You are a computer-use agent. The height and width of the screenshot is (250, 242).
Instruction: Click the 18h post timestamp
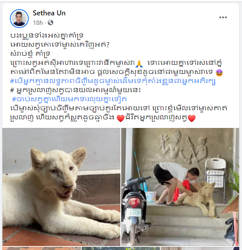click(38, 23)
